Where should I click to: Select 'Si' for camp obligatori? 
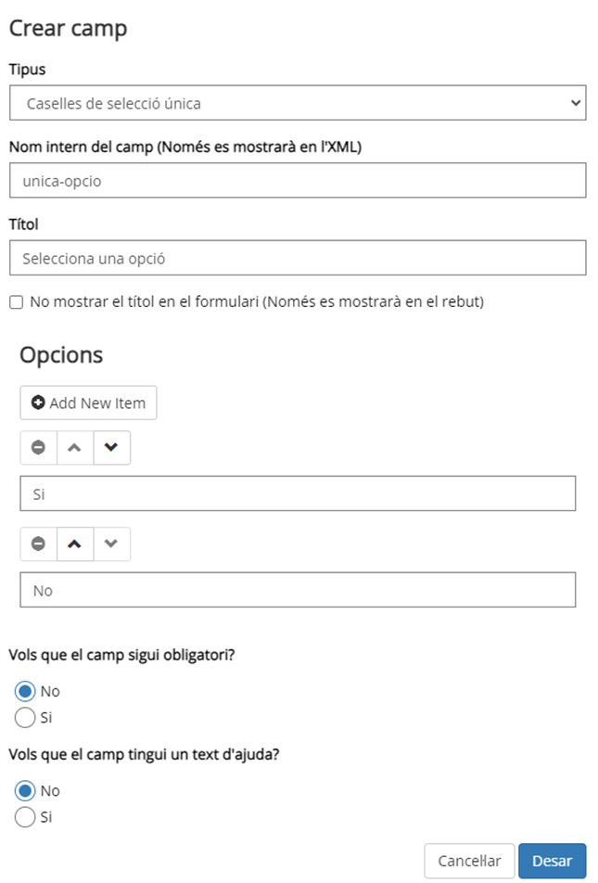[26, 717]
